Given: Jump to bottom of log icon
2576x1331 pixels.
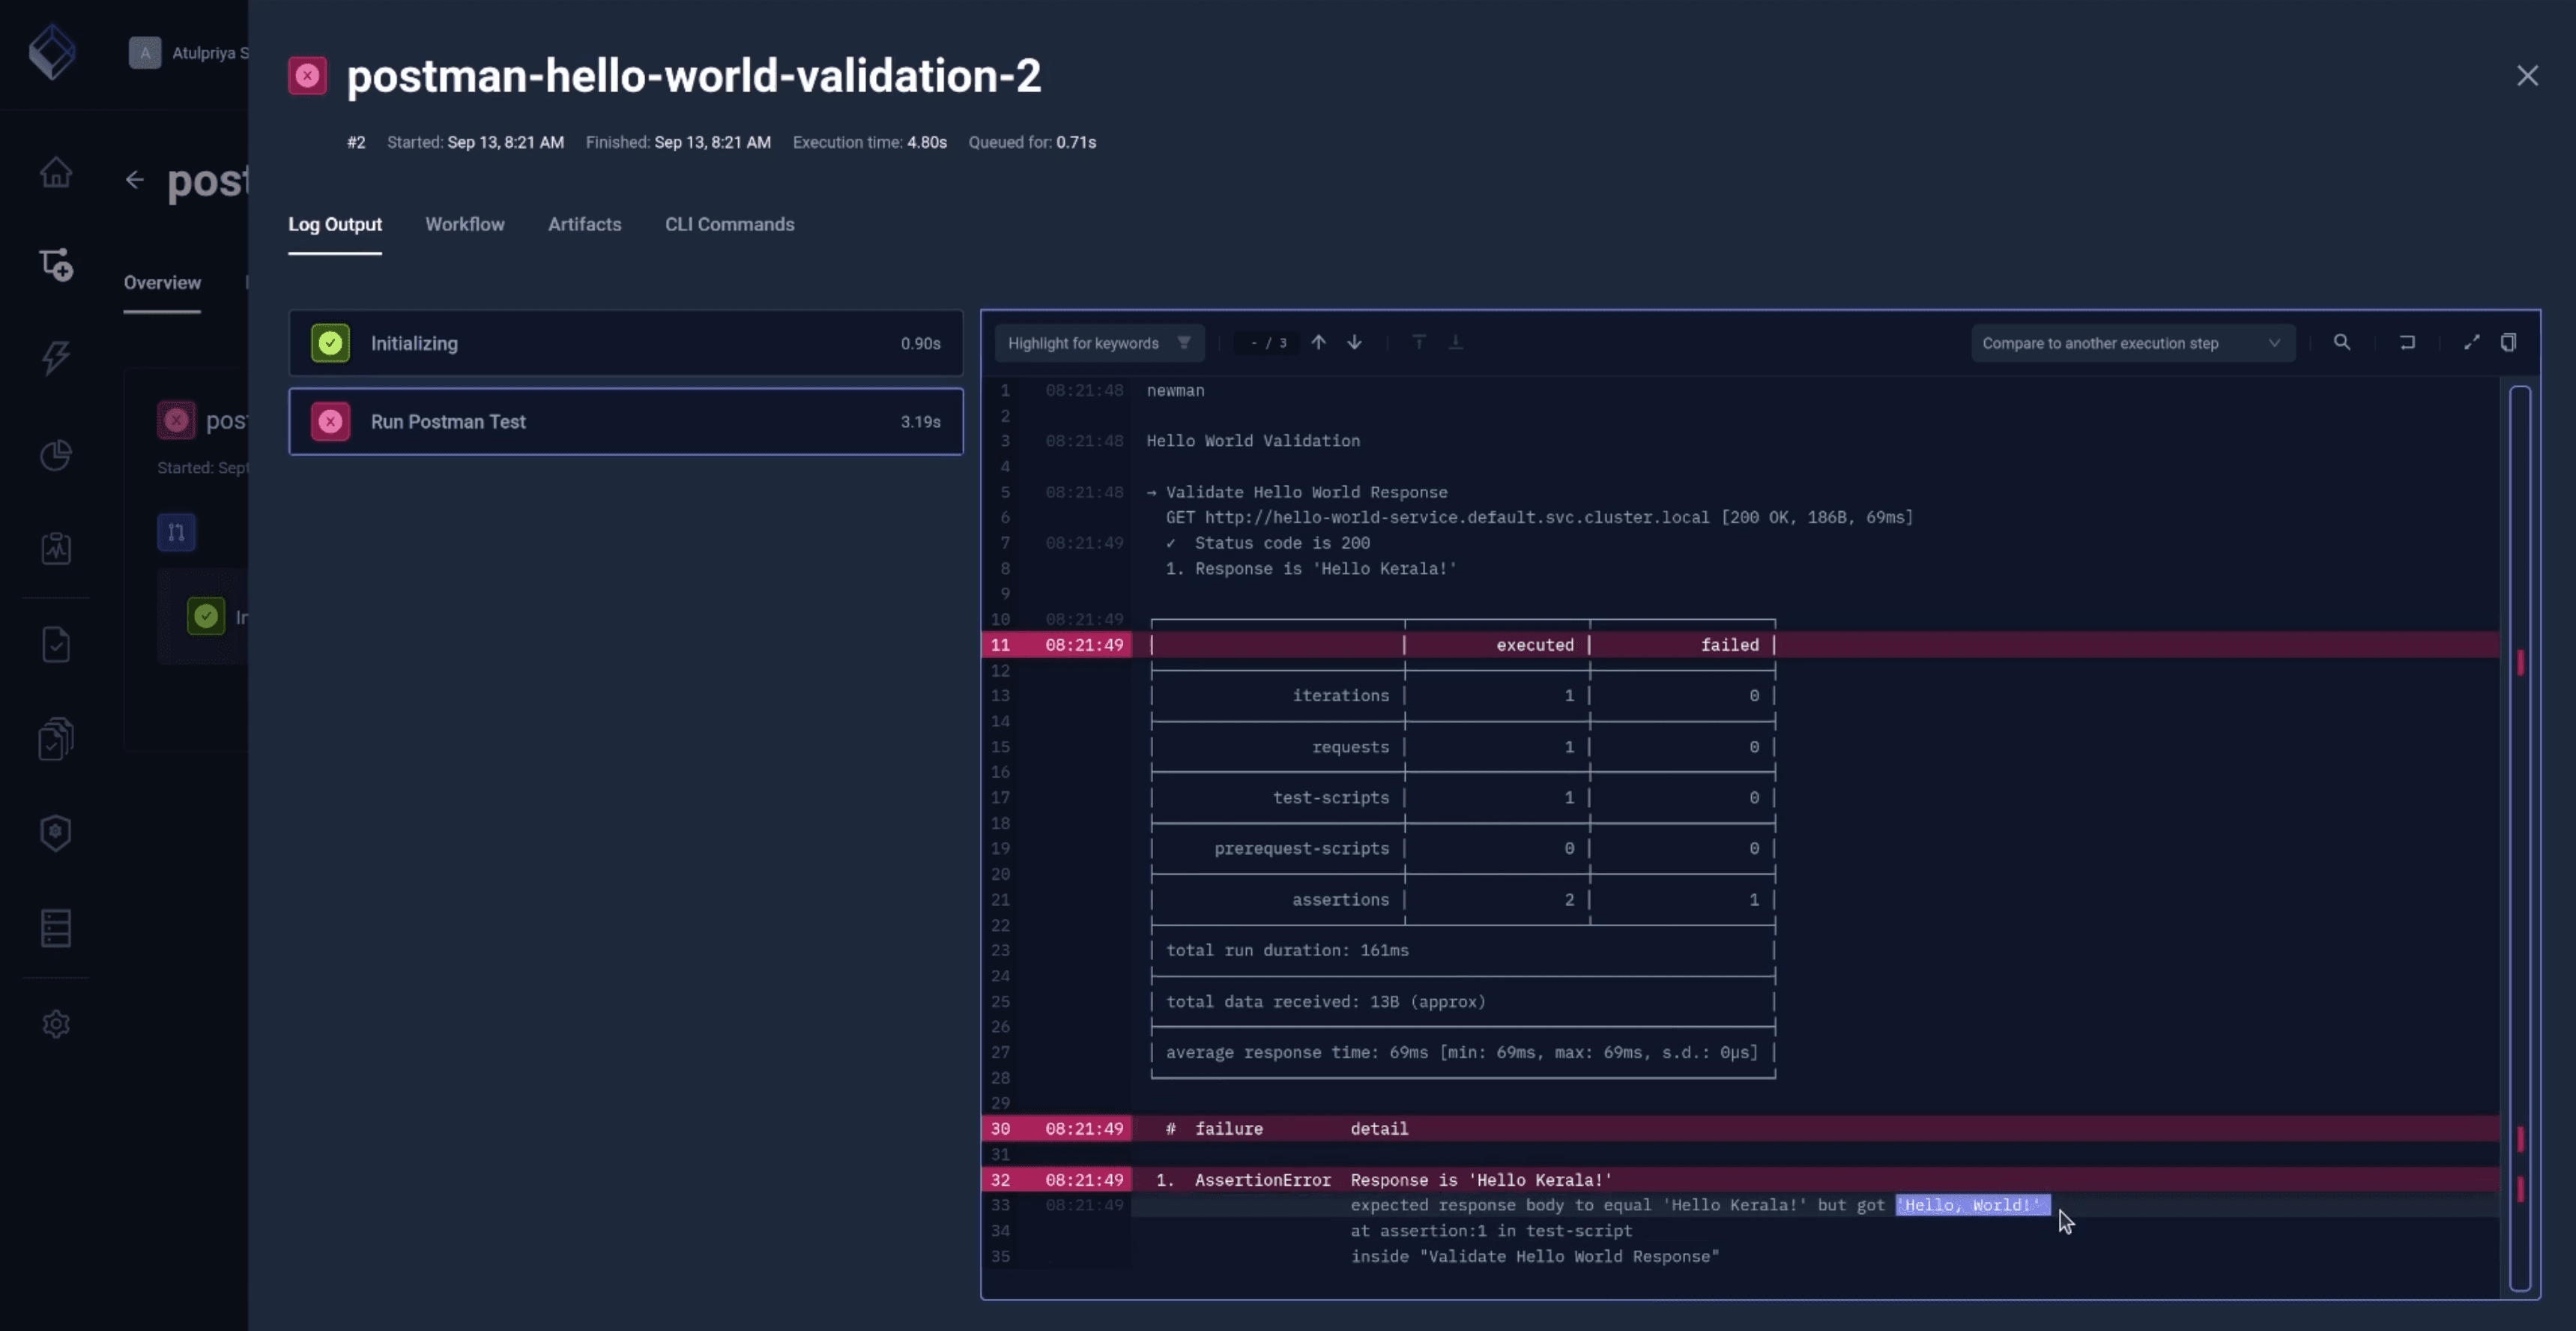Looking at the screenshot, I should pos(1455,342).
